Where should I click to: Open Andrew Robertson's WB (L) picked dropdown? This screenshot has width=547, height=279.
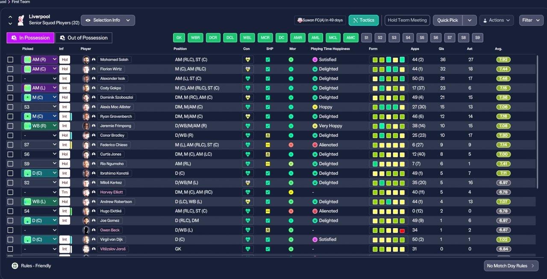pos(39,202)
